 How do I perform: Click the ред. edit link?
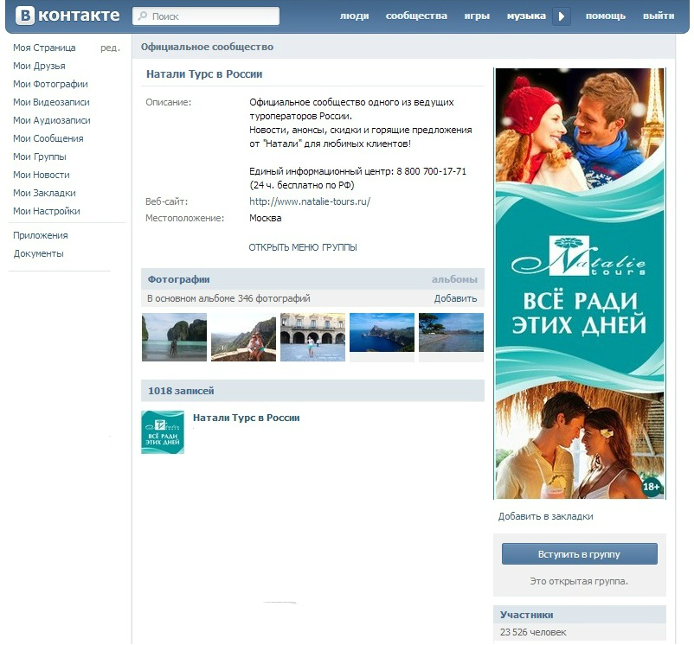click(110, 48)
